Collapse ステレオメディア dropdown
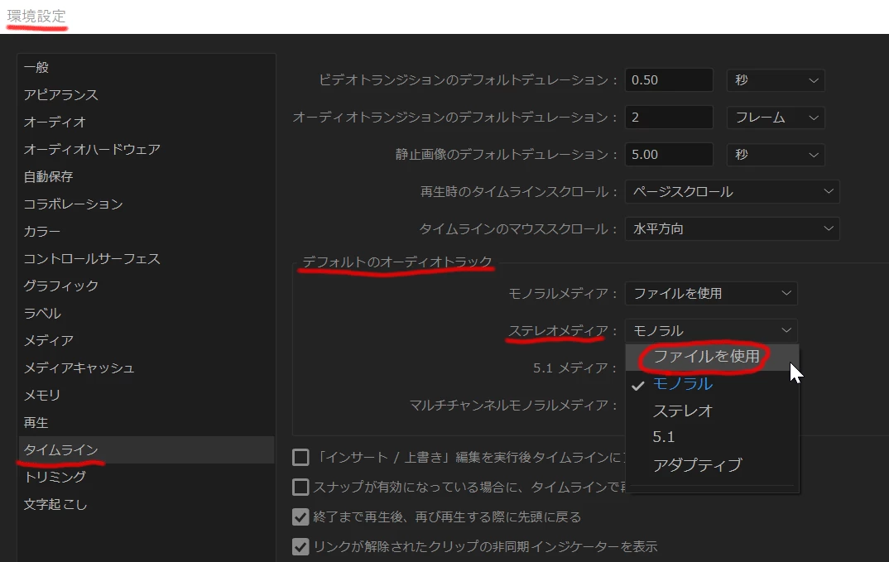The image size is (889, 562). click(711, 330)
